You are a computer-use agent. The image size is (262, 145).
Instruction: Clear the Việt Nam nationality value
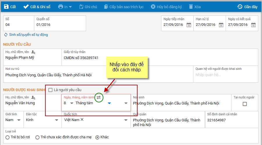[x=82, y=120]
